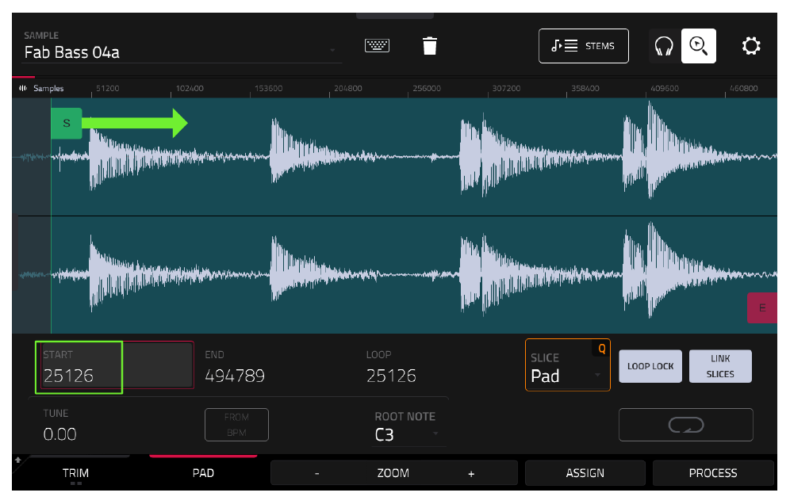790x504 pixels.
Task: Switch to the PAD tab
Action: [x=203, y=473]
